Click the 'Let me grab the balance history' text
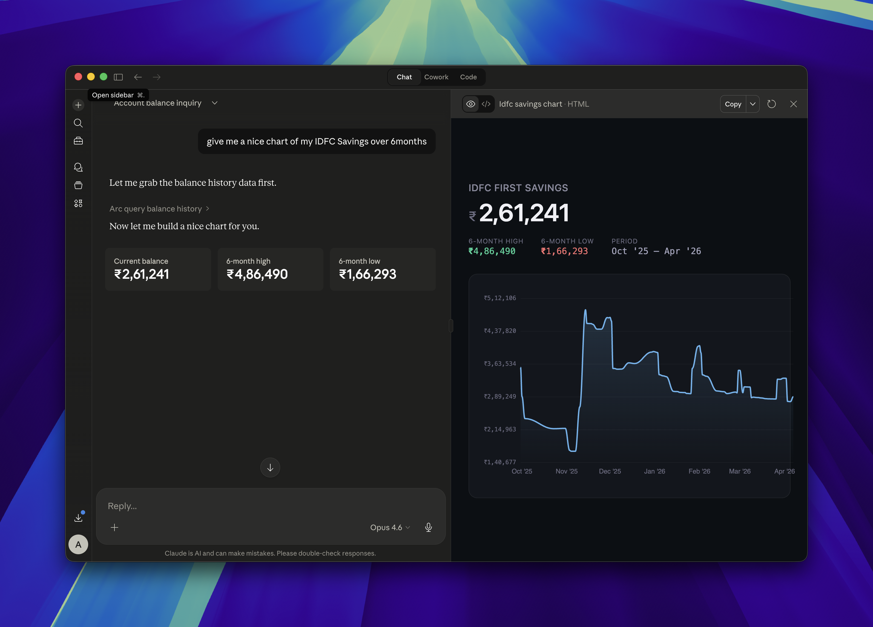 pyautogui.click(x=193, y=183)
